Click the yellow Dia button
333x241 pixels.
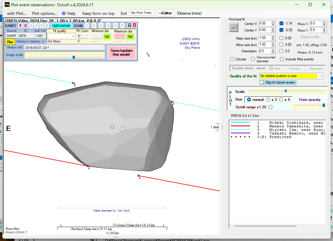coord(10,42)
